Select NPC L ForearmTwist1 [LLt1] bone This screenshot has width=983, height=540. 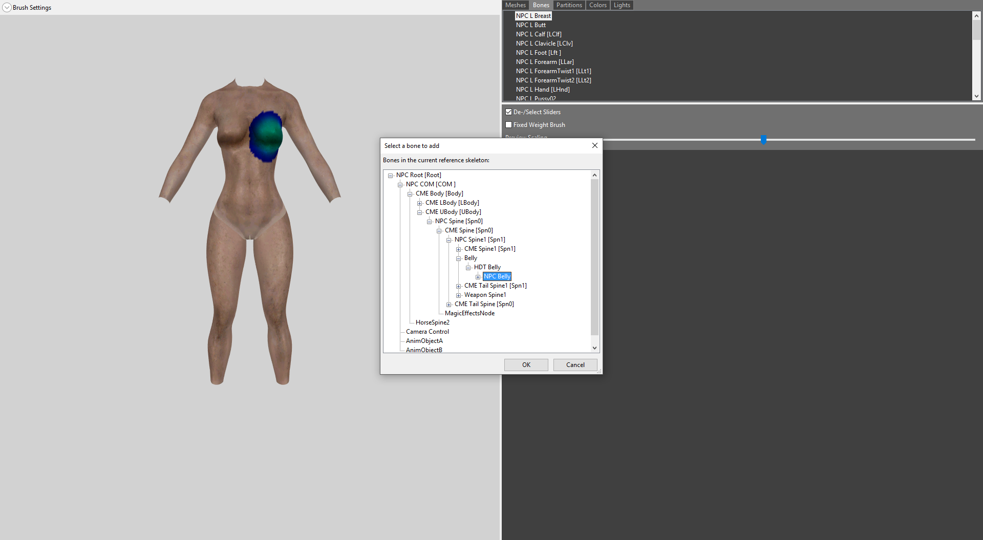point(553,71)
